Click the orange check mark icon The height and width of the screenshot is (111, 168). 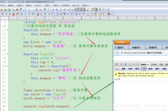[x=87, y=9]
